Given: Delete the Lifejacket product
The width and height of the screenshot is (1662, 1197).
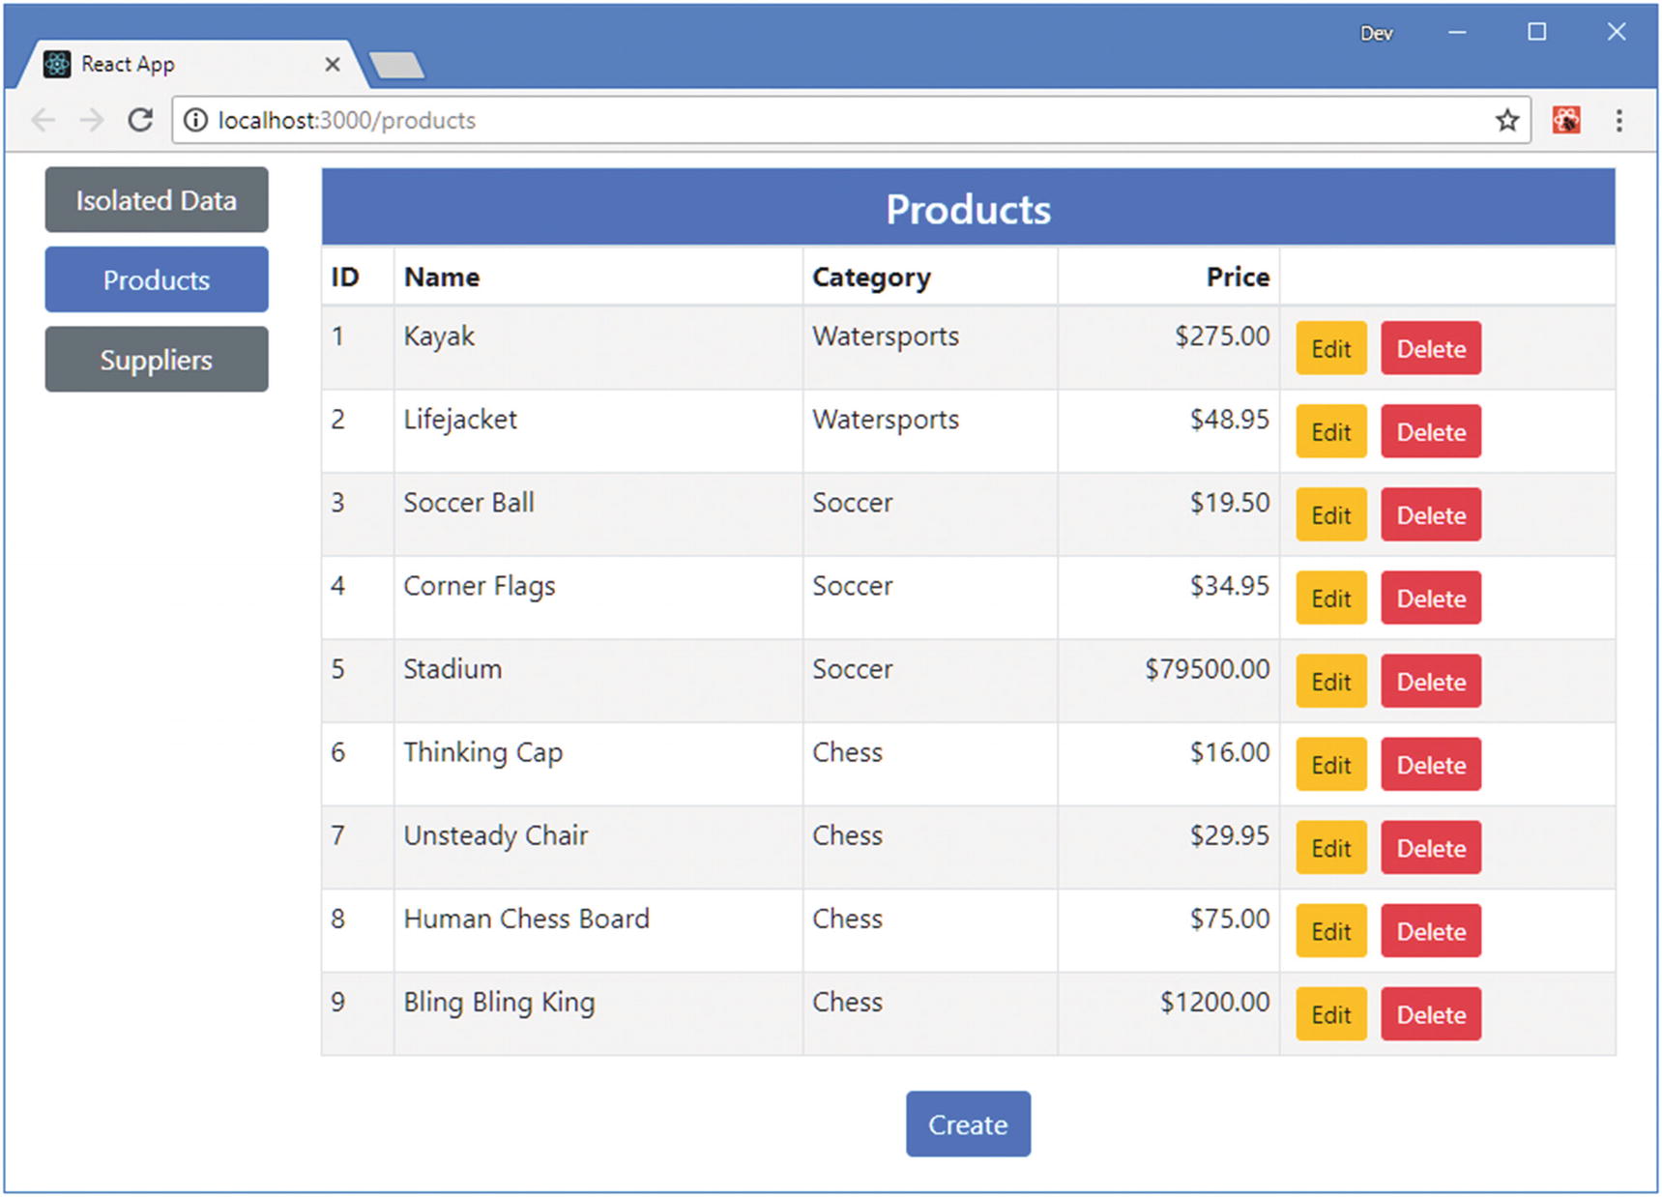Looking at the screenshot, I should pyautogui.click(x=1430, y=432).
